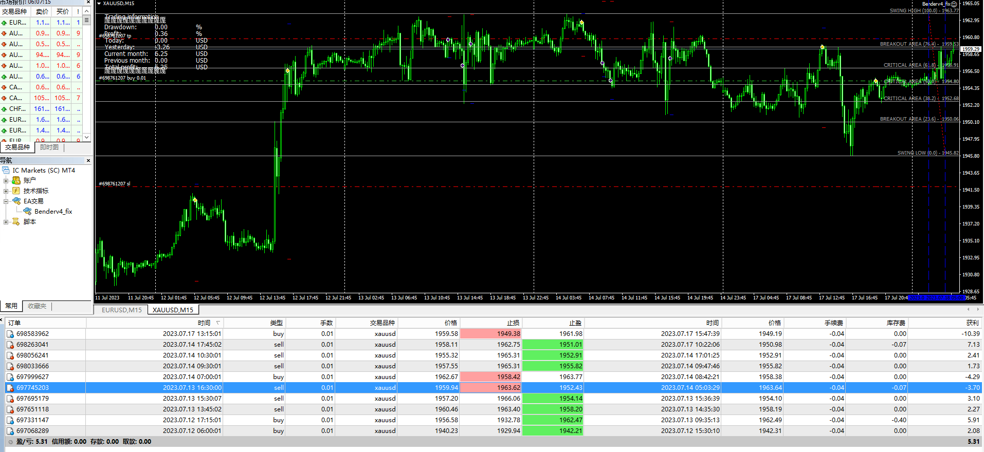The image size is (984, 452).
Task: Click the green up arrow beside CHF symbol
Action: point(4,109)
